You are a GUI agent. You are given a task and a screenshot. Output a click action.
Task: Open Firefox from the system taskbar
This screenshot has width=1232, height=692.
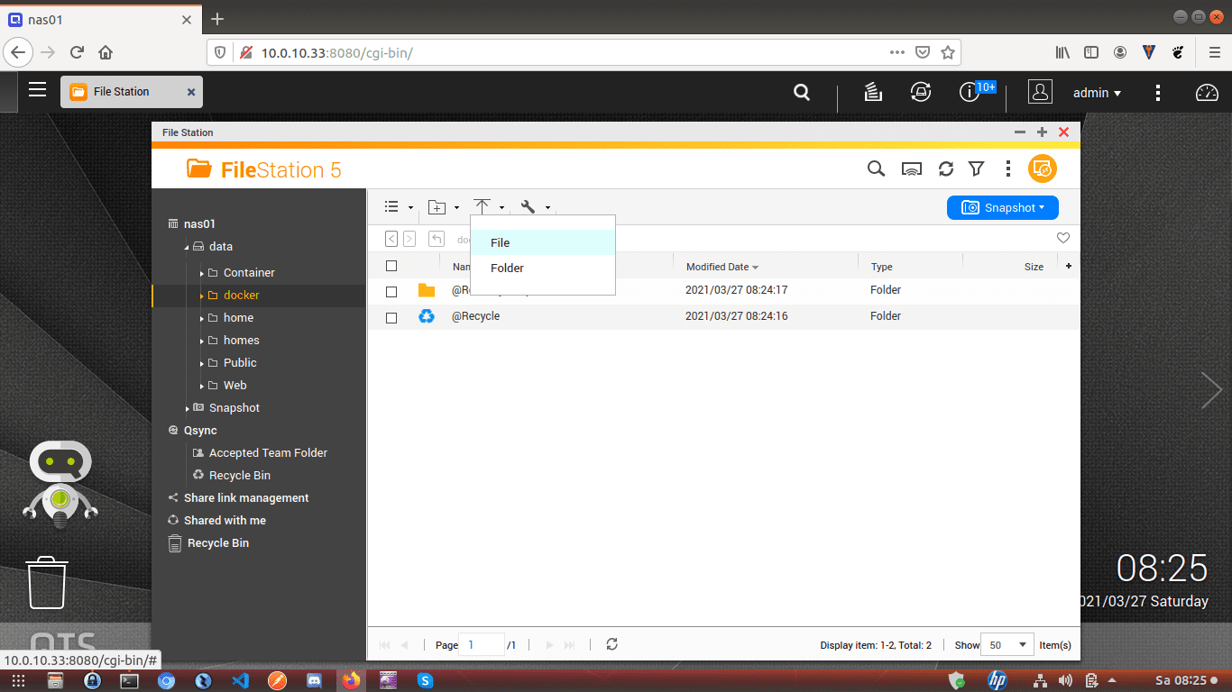click(x=350, y=680)
